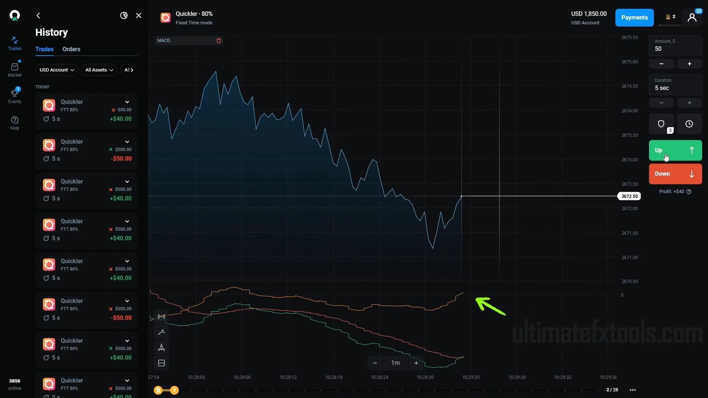
Task: Place a Down trade
Action: 675,174
